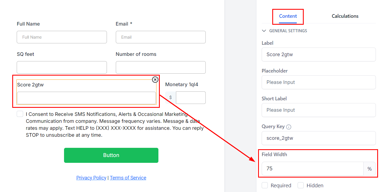Click the Short Label input field

point(318,110)
